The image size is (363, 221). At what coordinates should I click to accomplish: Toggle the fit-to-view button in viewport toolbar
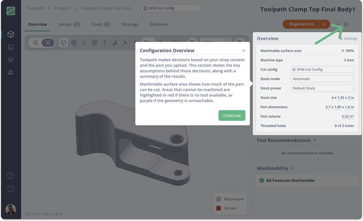point(47,43)
